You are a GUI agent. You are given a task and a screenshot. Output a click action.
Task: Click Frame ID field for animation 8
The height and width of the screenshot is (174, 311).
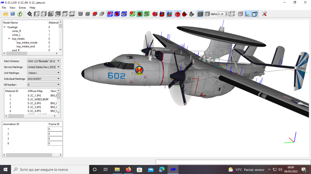click(x=55, y=143)
